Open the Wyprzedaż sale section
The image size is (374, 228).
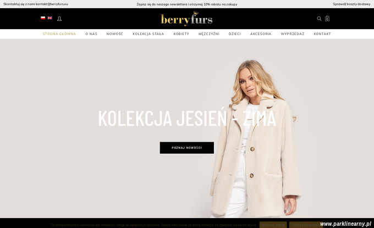[x=293, y=34]
